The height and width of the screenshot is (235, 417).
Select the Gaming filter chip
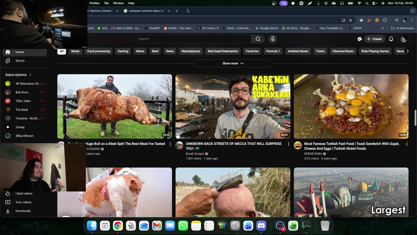[123, 51]
